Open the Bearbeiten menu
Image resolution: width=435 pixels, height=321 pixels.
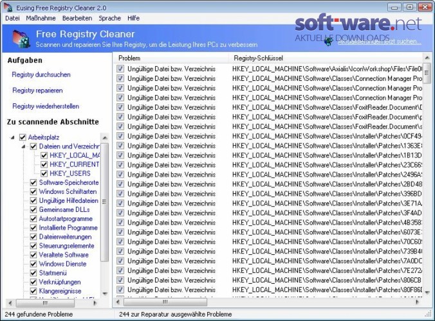point(77,18)
